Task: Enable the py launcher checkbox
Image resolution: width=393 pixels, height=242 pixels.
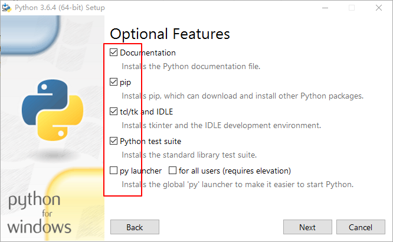Action: point(113,171)
